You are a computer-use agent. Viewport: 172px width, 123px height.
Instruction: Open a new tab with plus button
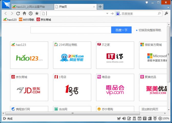pyautogui.click(x=100, y=7)
